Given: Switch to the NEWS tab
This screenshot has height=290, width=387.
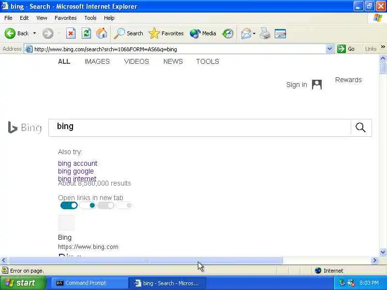Looking at the screenshot, I should coord(173,61).
